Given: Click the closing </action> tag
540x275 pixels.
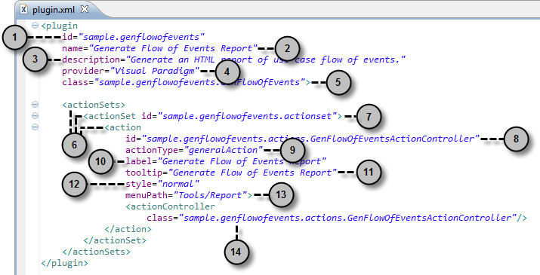Looking at the screenshot, I should 128,229.
